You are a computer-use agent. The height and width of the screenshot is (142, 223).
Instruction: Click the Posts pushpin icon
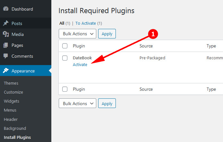(6, 23)
